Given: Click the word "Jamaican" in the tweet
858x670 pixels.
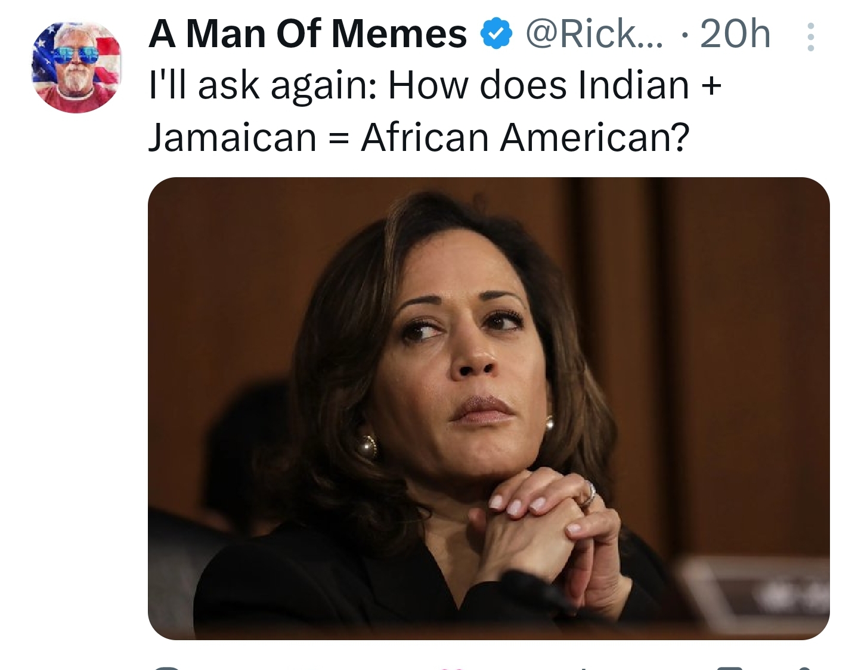Looking at the screenshot, I should point(232,137).
